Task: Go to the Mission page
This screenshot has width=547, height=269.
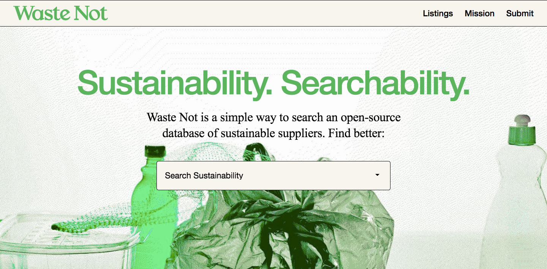Action: pos(479,14)
